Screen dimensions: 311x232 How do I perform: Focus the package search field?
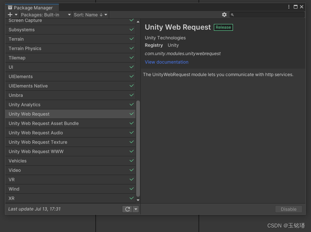(x=267, y=15)
